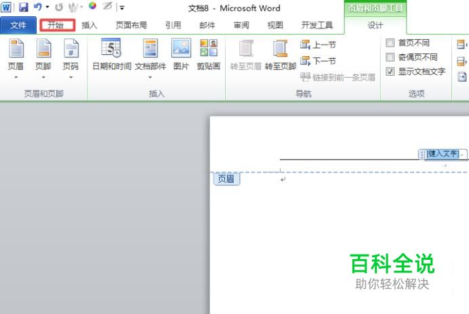Open the 审阅 (Review) tab
The height and width of the screenshot is (314, 469).
tap(241, 26)
